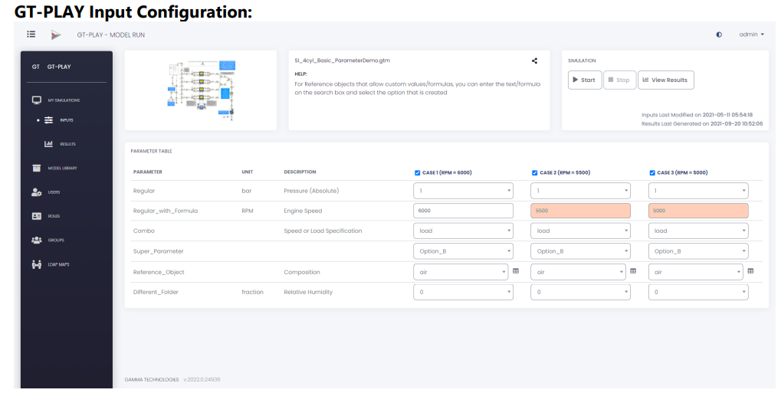Image resolution: width=781 pixels, height=393 pixels.
Task: Open My Simulations monitor icon
Action: pos(36,100)
